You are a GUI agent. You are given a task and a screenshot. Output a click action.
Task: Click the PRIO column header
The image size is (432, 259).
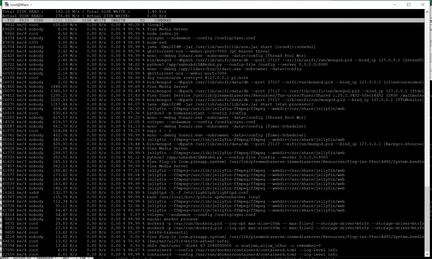(x=24, y=20)
